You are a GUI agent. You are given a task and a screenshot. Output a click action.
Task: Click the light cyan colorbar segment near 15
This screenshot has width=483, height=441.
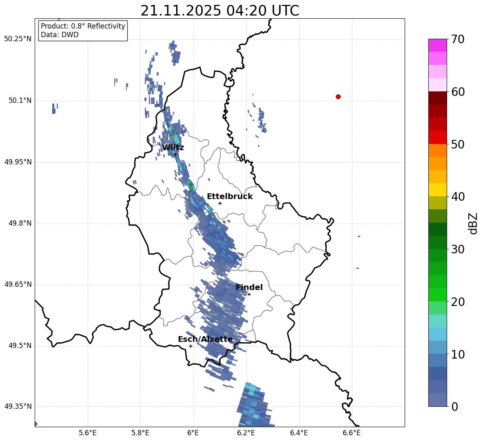tap(438, 321)
